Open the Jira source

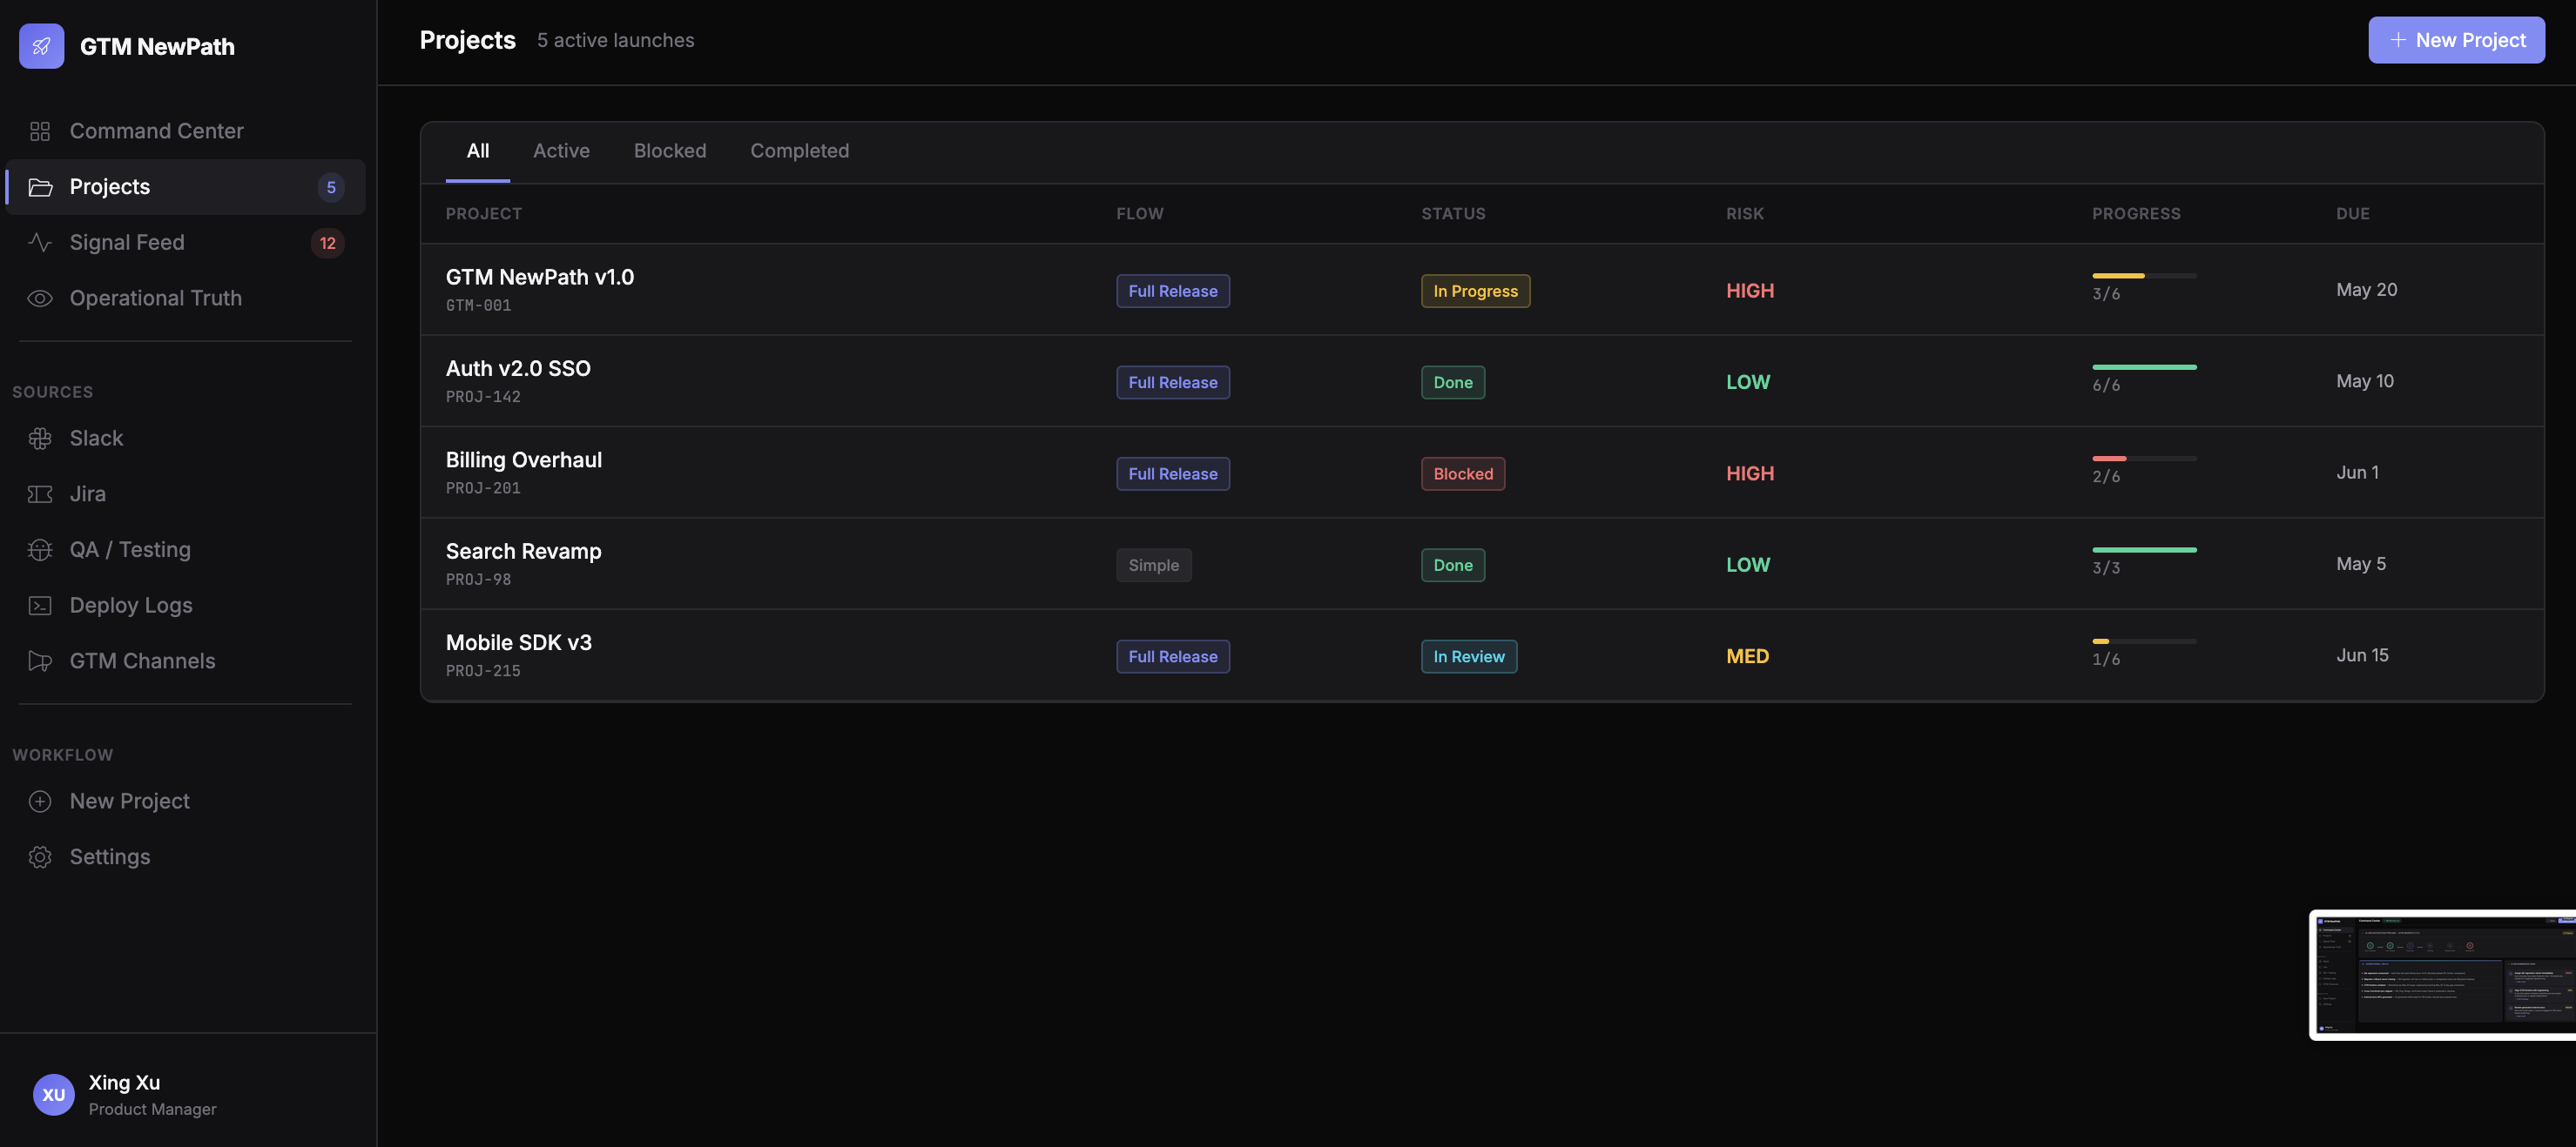coord(186,494)
